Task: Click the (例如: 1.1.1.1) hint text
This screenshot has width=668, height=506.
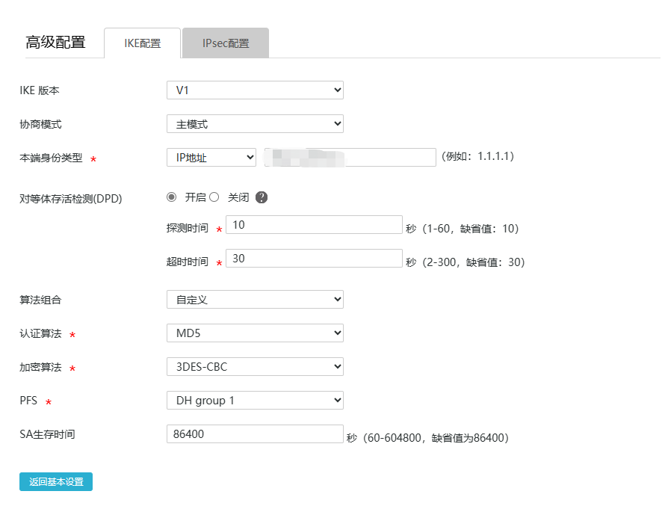Action: point(477,156)
